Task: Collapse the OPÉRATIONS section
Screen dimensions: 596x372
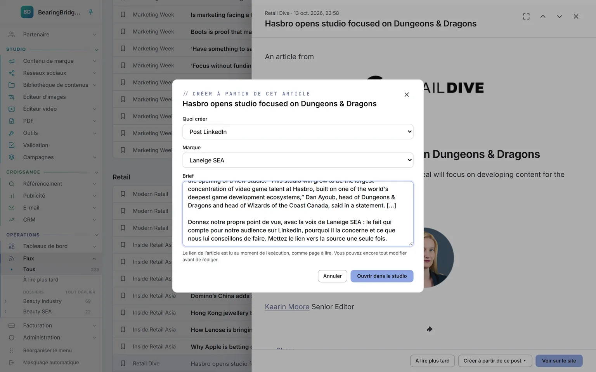Action: coord(97,235)
